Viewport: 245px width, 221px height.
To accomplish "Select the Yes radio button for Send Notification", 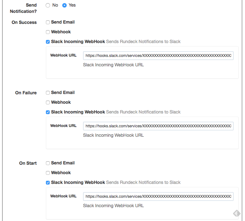I will pos(64,5).
